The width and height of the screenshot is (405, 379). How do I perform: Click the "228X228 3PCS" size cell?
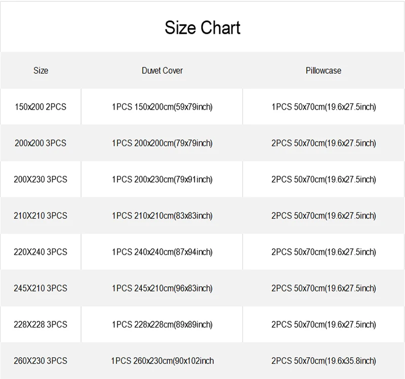pos(40,324)
